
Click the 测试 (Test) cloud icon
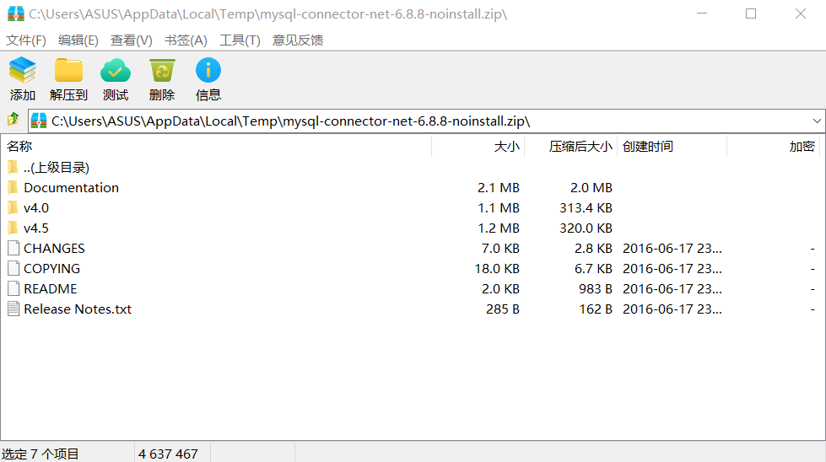[x=116, y=70]
